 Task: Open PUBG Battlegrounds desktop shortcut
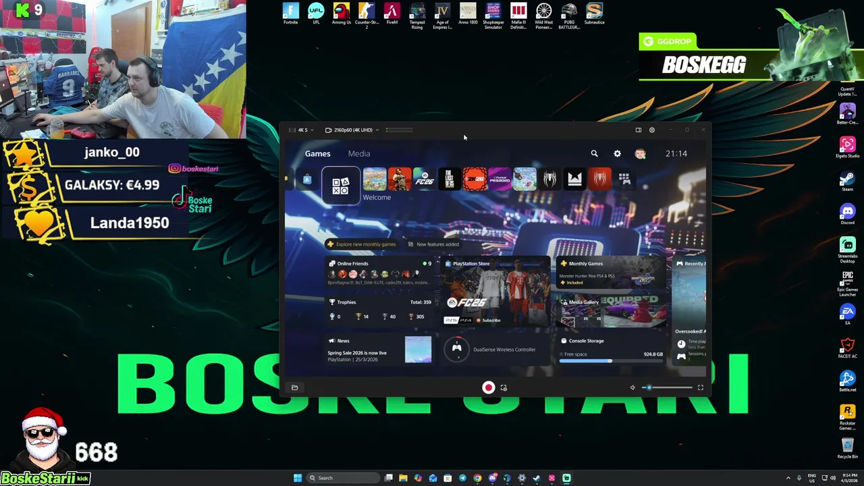569,16
